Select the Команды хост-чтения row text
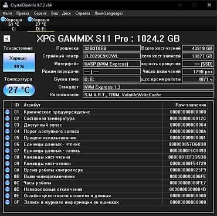This screenshot has width=217, height=216. [47, 157]
